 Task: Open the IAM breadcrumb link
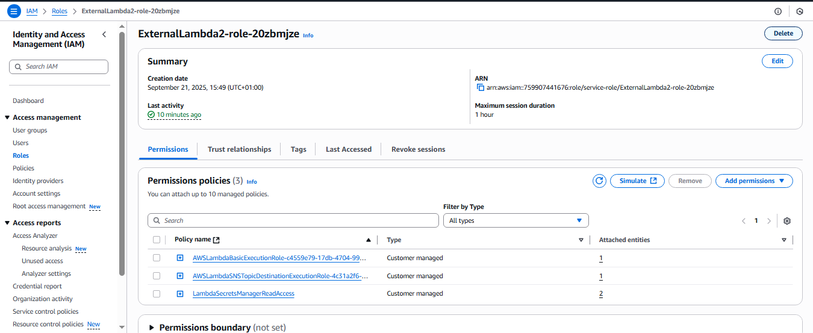pyautogui.click(x=32, y=11)
